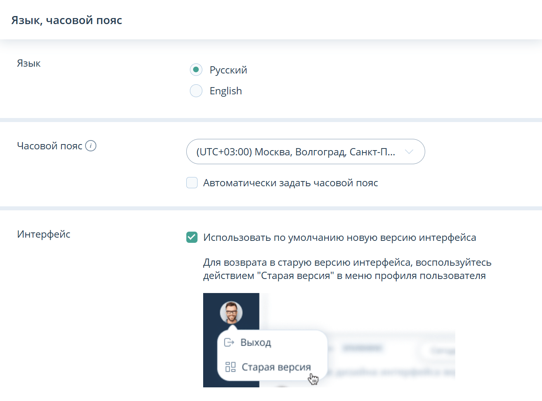Click the Выход exit arrow icon

tap(229, 342)
